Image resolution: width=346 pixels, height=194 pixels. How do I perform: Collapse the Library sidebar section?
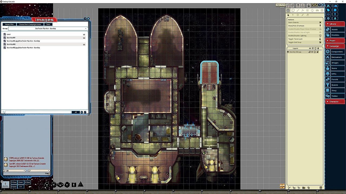(x=335, y=24)
